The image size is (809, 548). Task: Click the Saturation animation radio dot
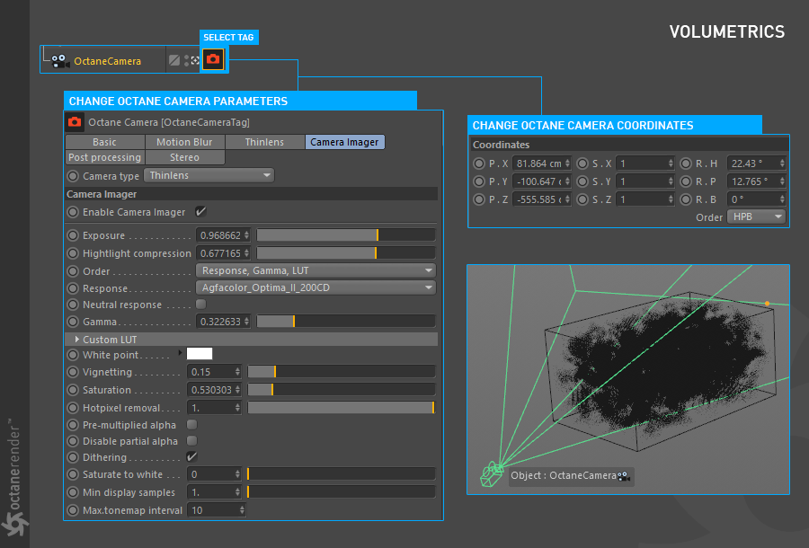coord(73,390)
